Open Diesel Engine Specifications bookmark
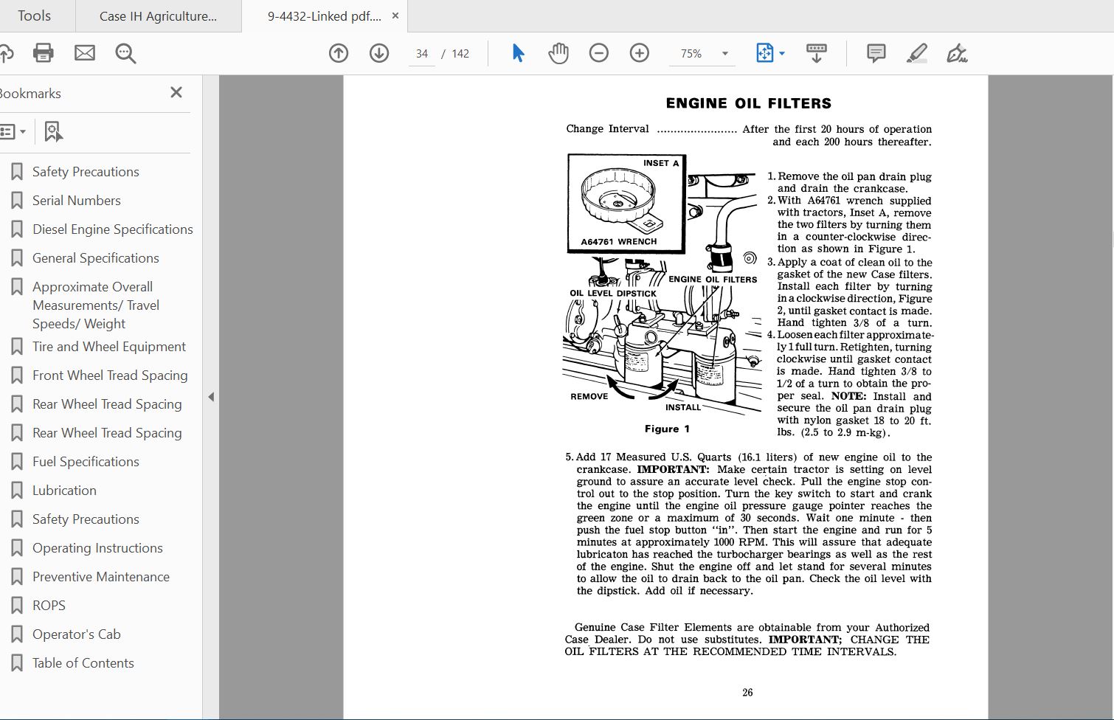The height and width of the screenshot is (720, 1114). coord(113,229)
